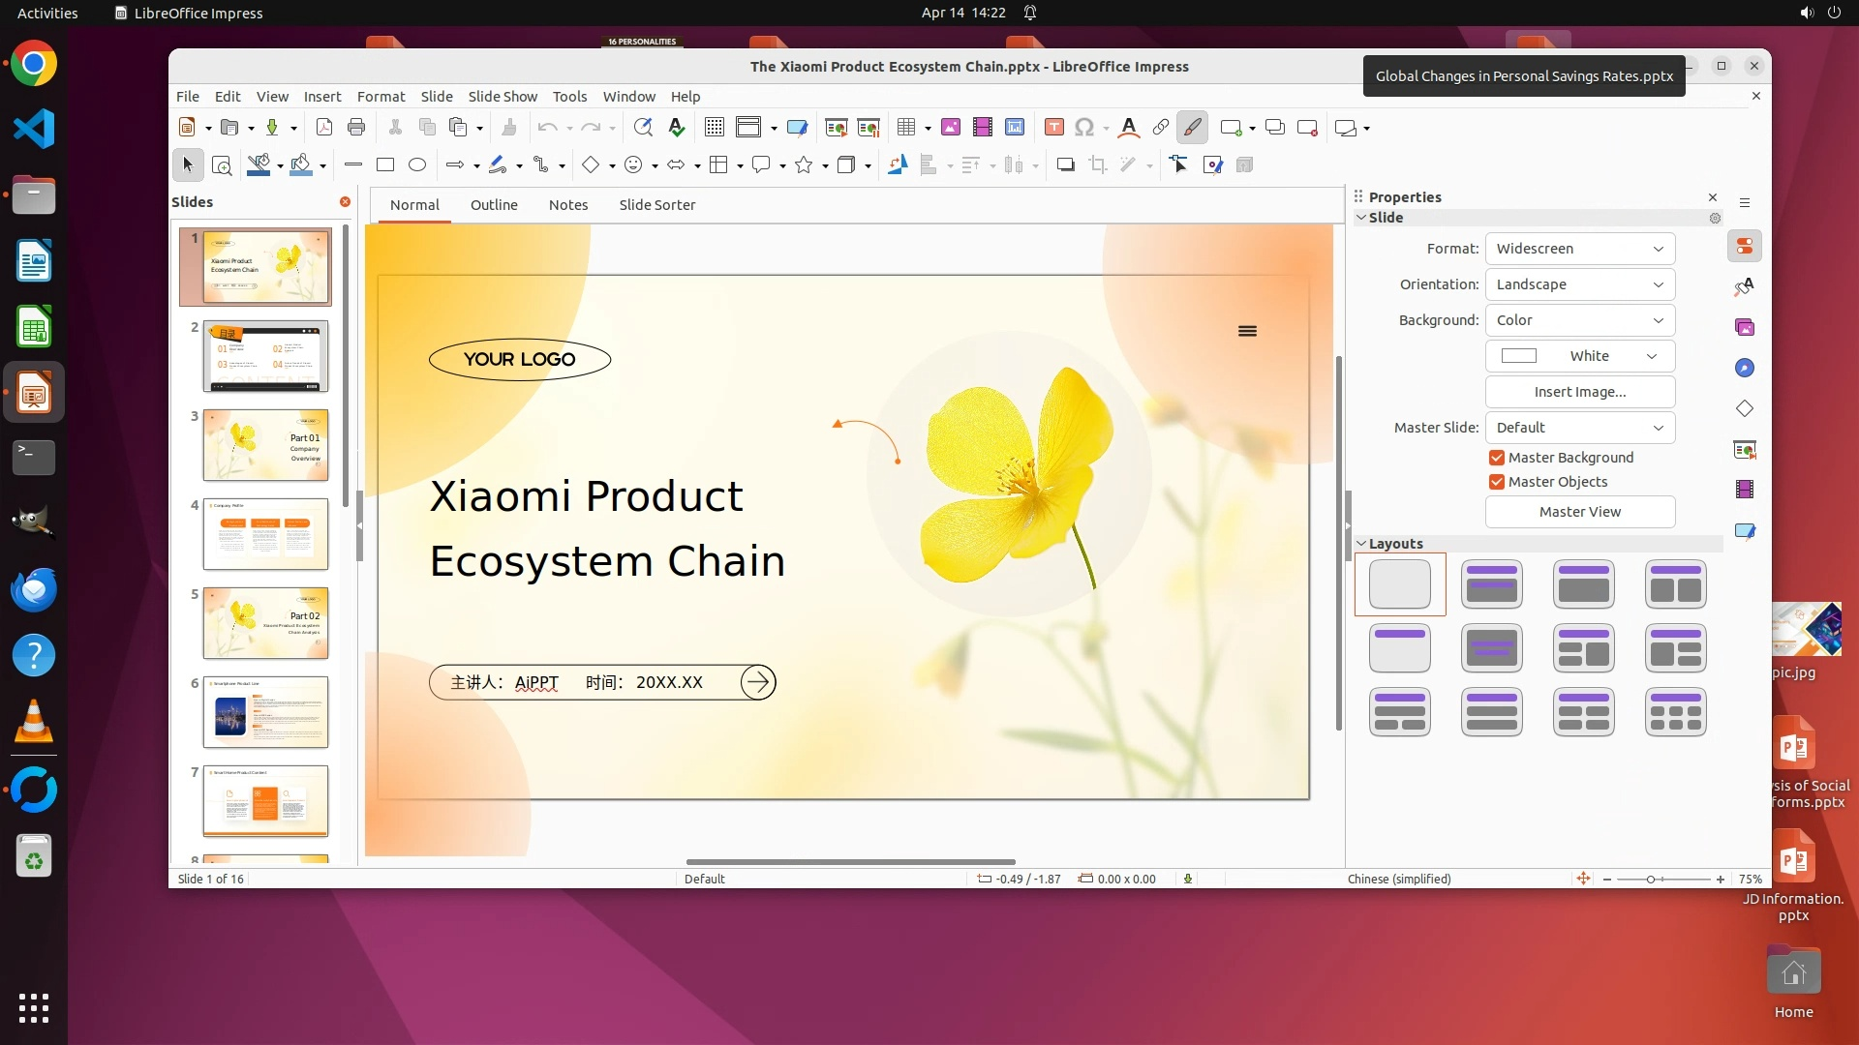Collapse the Layouts section
This screenshot has height=1045, width=1859.
pos(1361,544)
